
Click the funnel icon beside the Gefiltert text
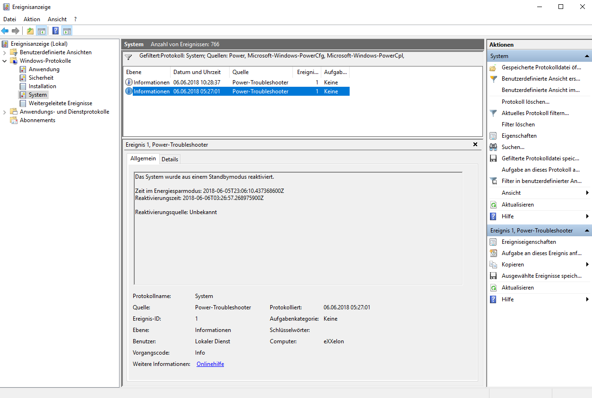point(129,58)
